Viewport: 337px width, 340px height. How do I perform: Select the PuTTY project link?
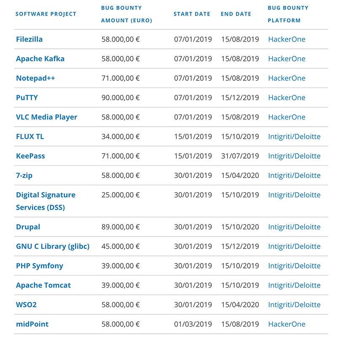pos(27,98)
